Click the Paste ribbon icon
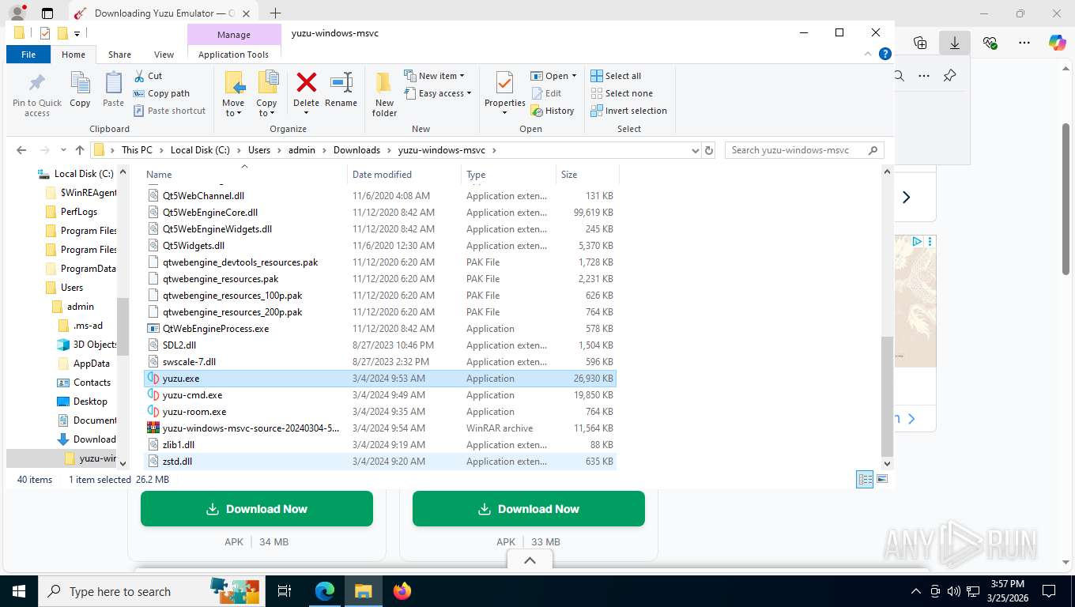 (x=113, y=89)
